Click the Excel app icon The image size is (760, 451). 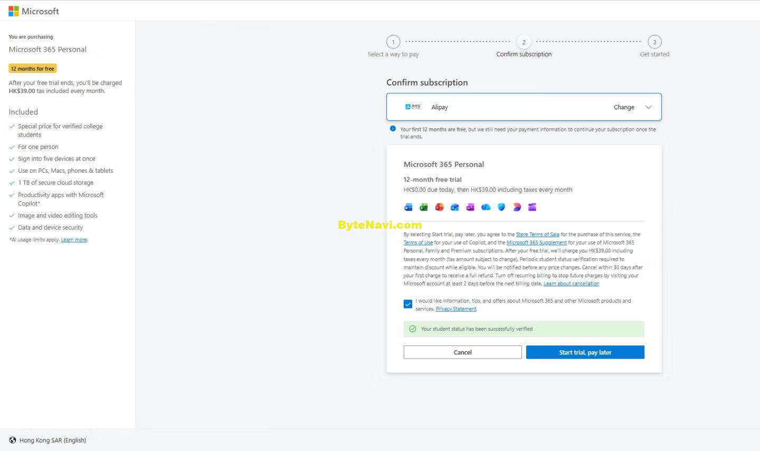pyautogui.click(x=424, y=207)
